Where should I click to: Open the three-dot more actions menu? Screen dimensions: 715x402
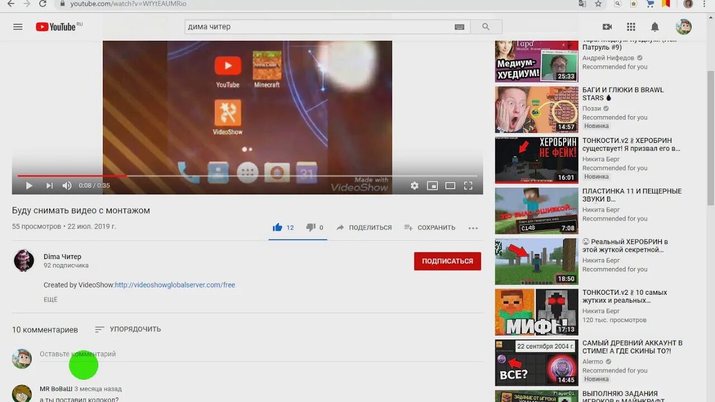click(x=473, y=228)
